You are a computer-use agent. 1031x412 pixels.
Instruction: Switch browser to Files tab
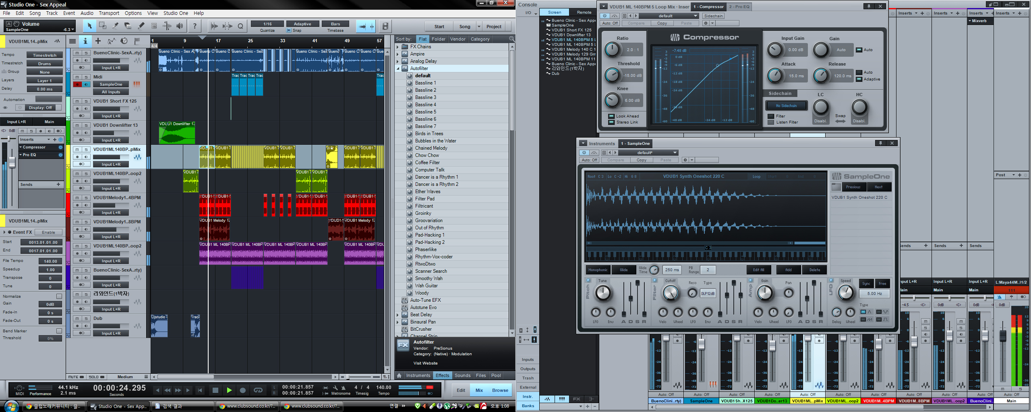point(481,375)
